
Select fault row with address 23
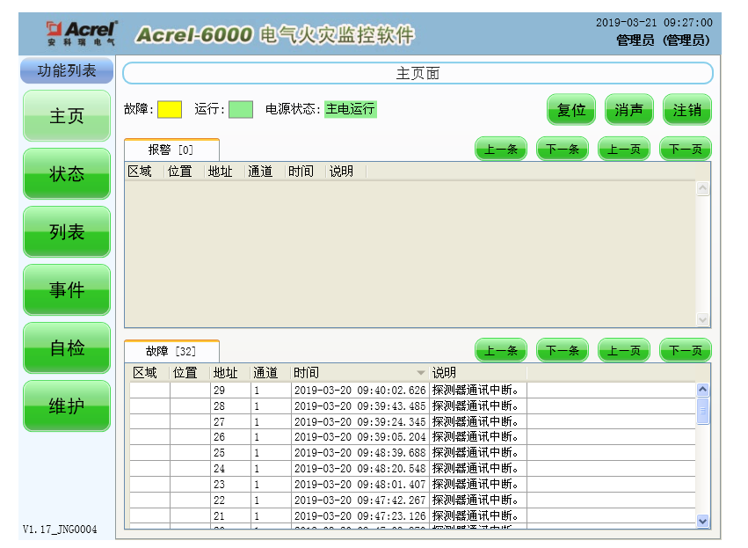click(412, 484)
